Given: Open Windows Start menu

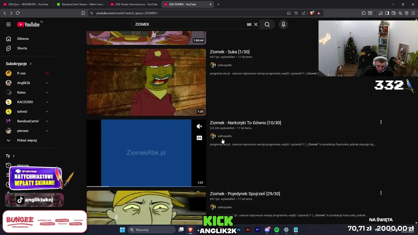Looking at the screenshot, I should (122, 230).
